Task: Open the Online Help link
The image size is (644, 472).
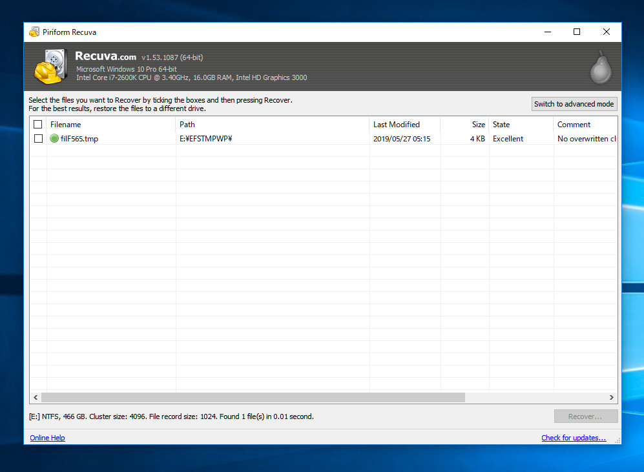Action: (x=47, y=438)
